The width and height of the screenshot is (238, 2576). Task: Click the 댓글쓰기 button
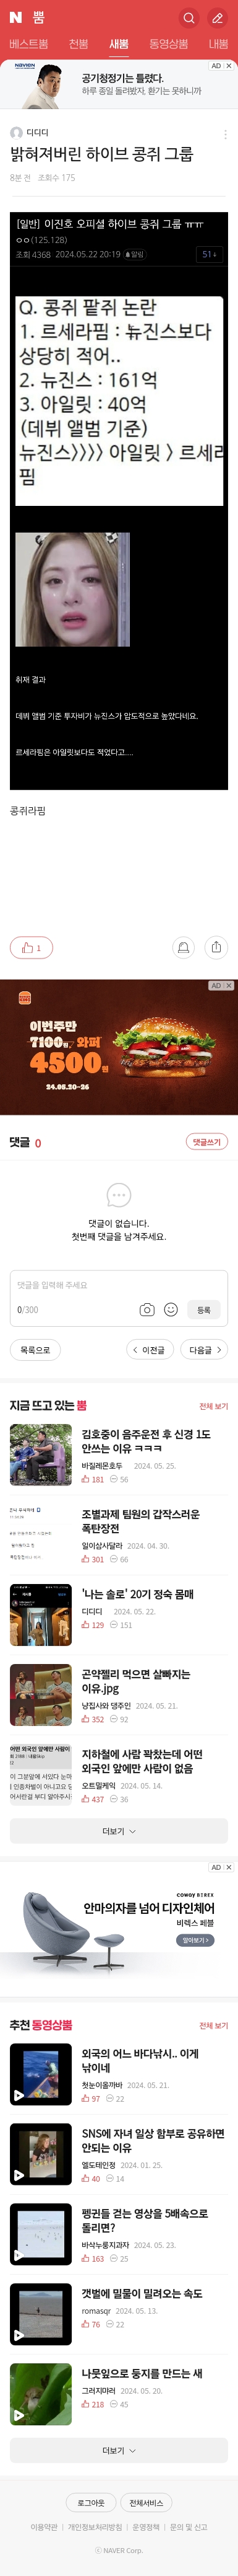[207, 1141]
